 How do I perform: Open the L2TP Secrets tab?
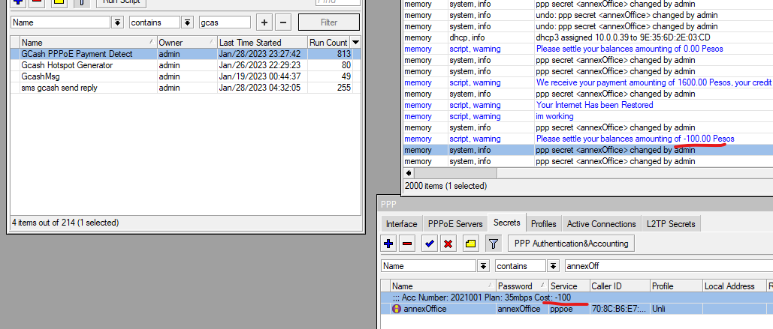coord(671,224)
